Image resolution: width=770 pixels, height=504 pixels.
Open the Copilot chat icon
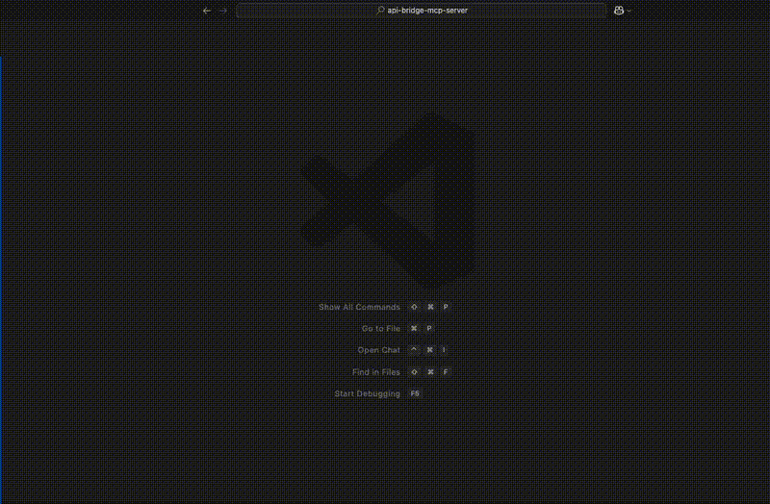(x=619, y=11)
